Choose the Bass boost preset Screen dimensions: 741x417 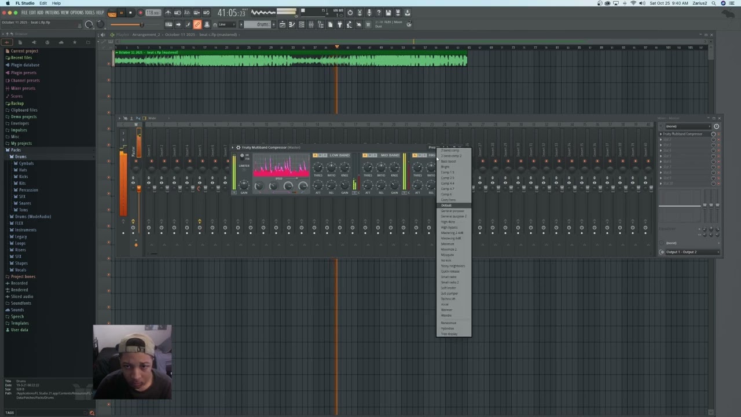coord(453,162)
